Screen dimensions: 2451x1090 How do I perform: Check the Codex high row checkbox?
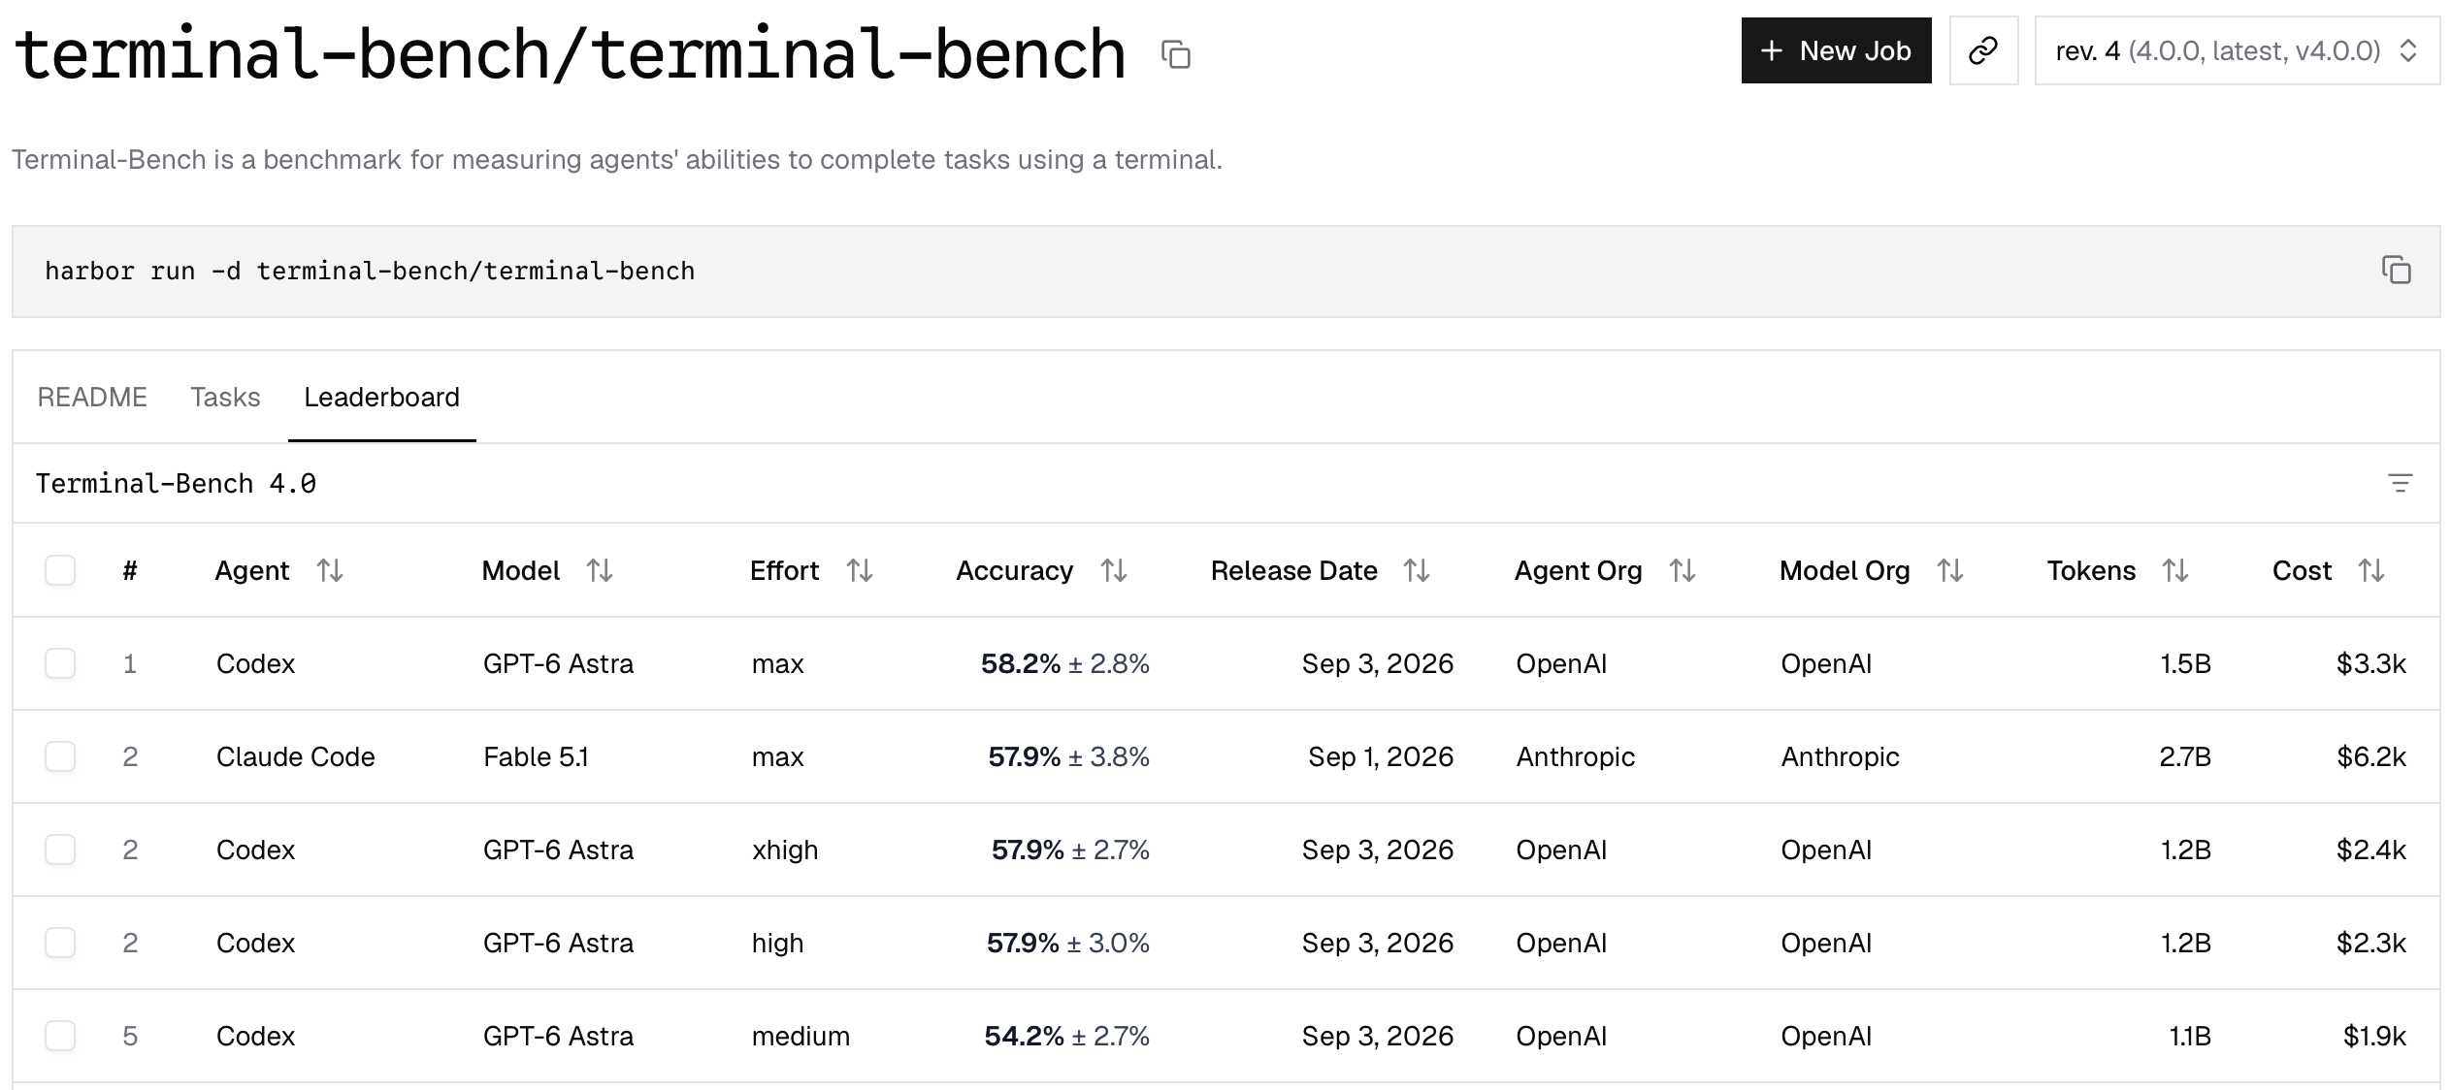point(60,943)
